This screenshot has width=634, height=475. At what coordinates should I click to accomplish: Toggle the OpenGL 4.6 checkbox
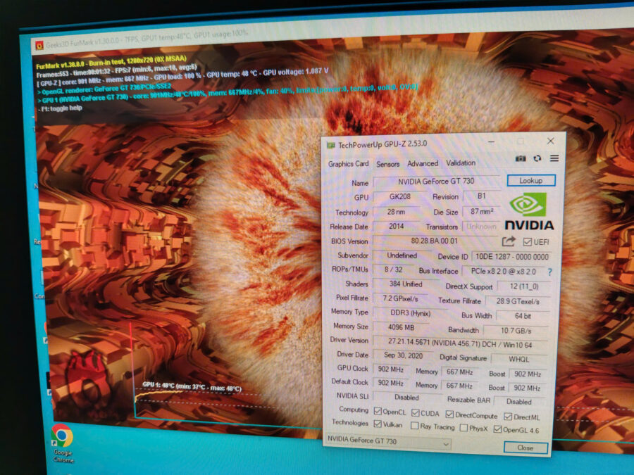click(498, 429)
